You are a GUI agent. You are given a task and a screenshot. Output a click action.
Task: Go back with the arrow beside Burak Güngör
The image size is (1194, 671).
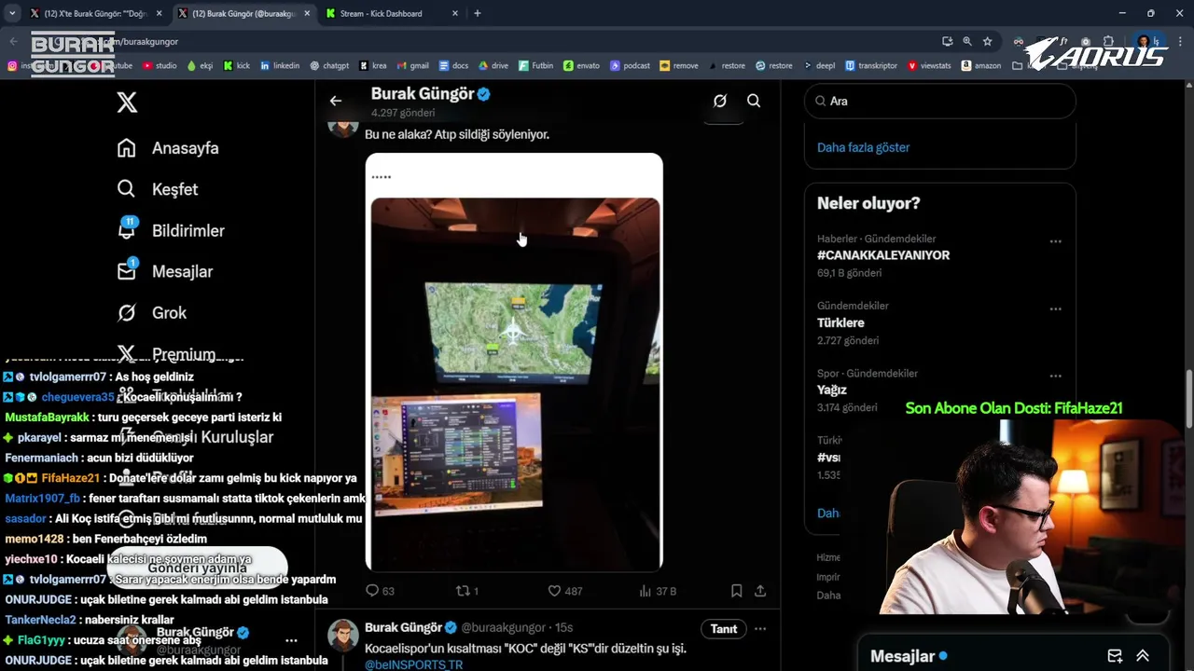pos(336,101)
